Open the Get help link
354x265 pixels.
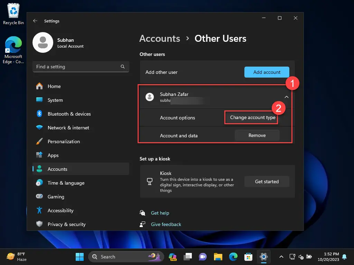point(160,213)
